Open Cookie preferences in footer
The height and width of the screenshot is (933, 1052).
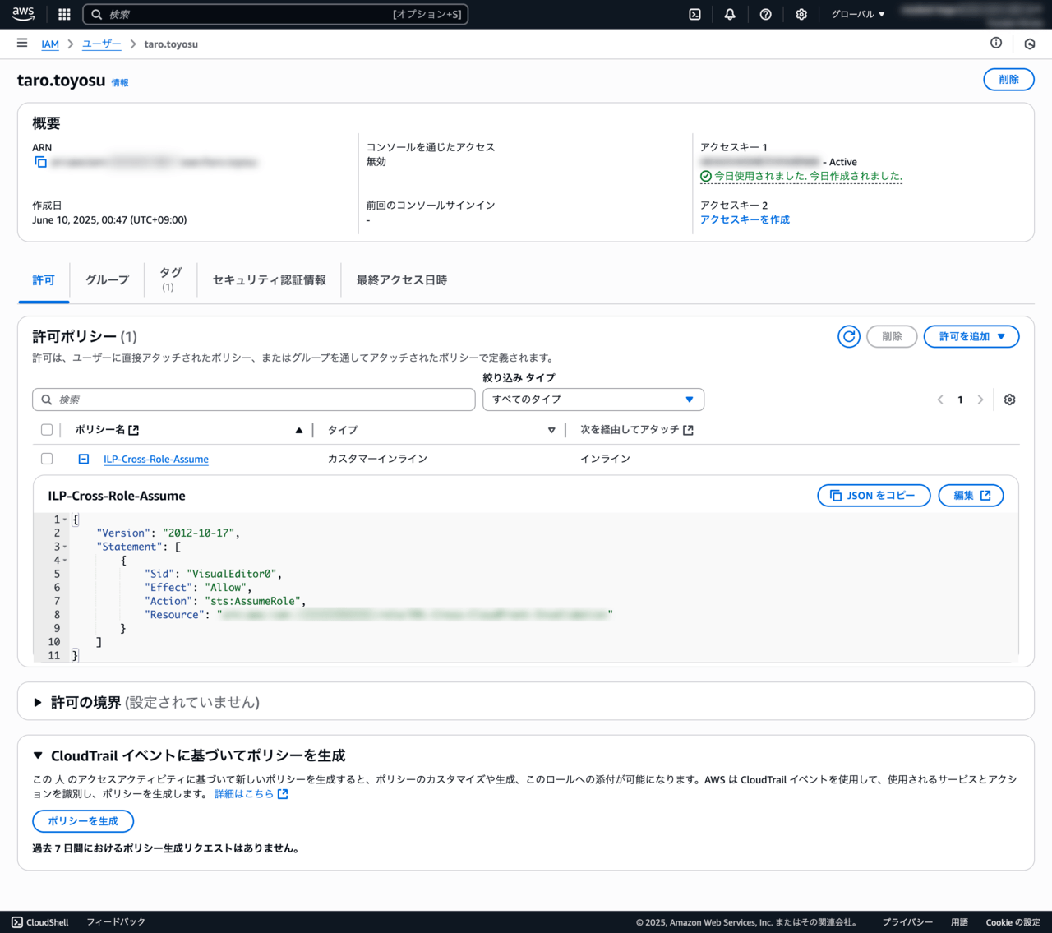point(1013,922)
